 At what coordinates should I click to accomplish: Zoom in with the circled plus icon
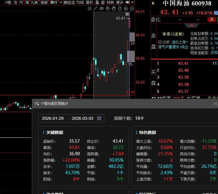126,9
